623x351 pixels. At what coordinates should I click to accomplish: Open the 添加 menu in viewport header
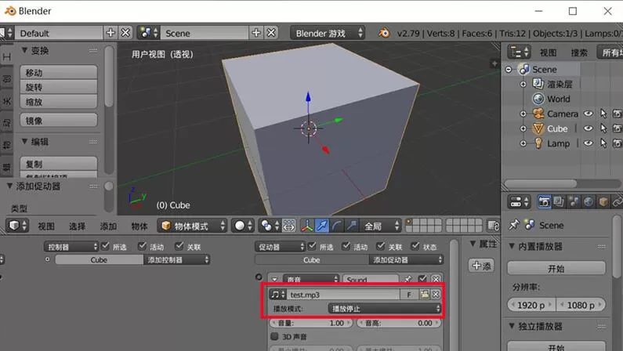tap(108, 226)
